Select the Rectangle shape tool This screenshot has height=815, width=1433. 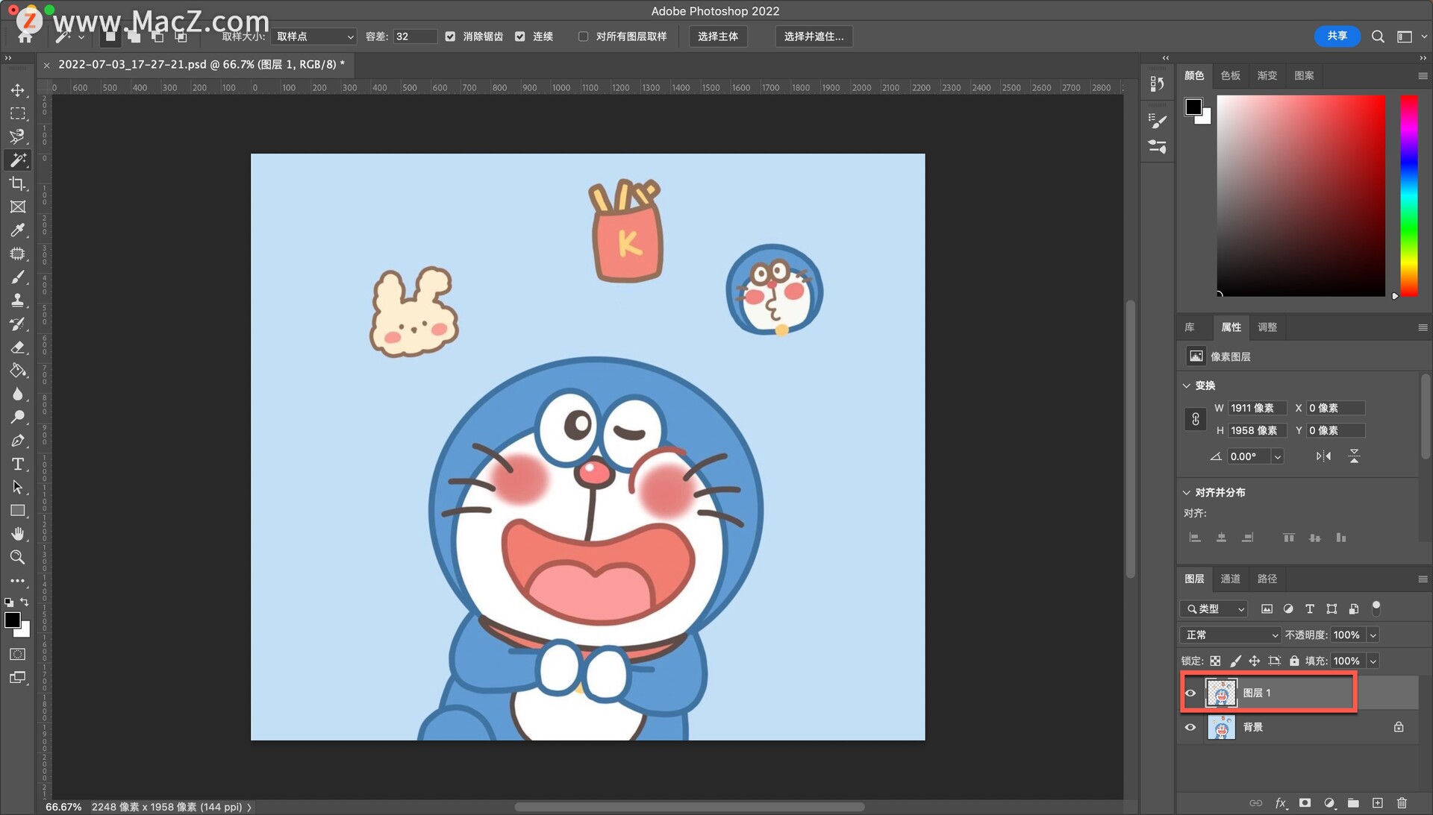(17, 511)
